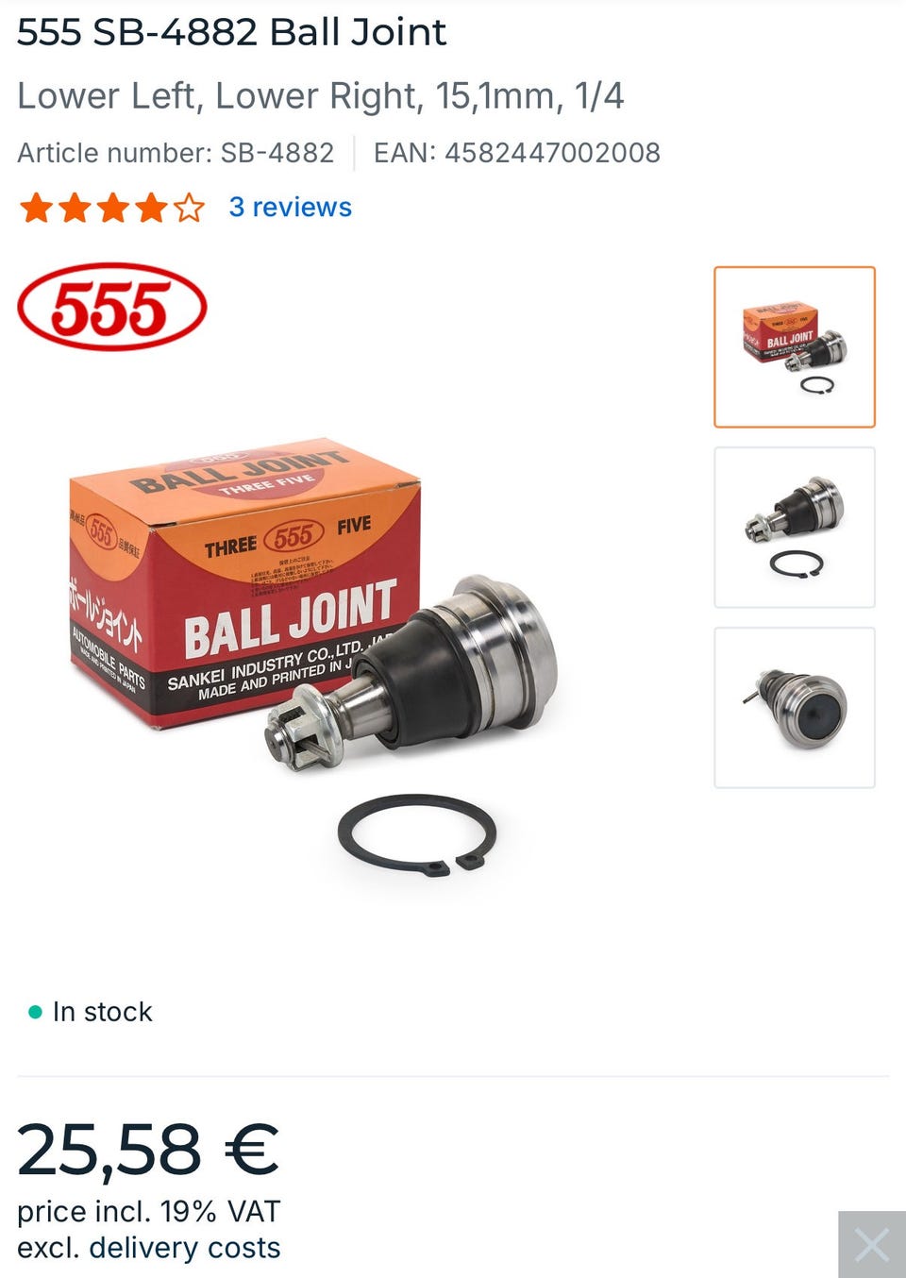Dismiss the overlay with the gray X button

[872, 1244]
